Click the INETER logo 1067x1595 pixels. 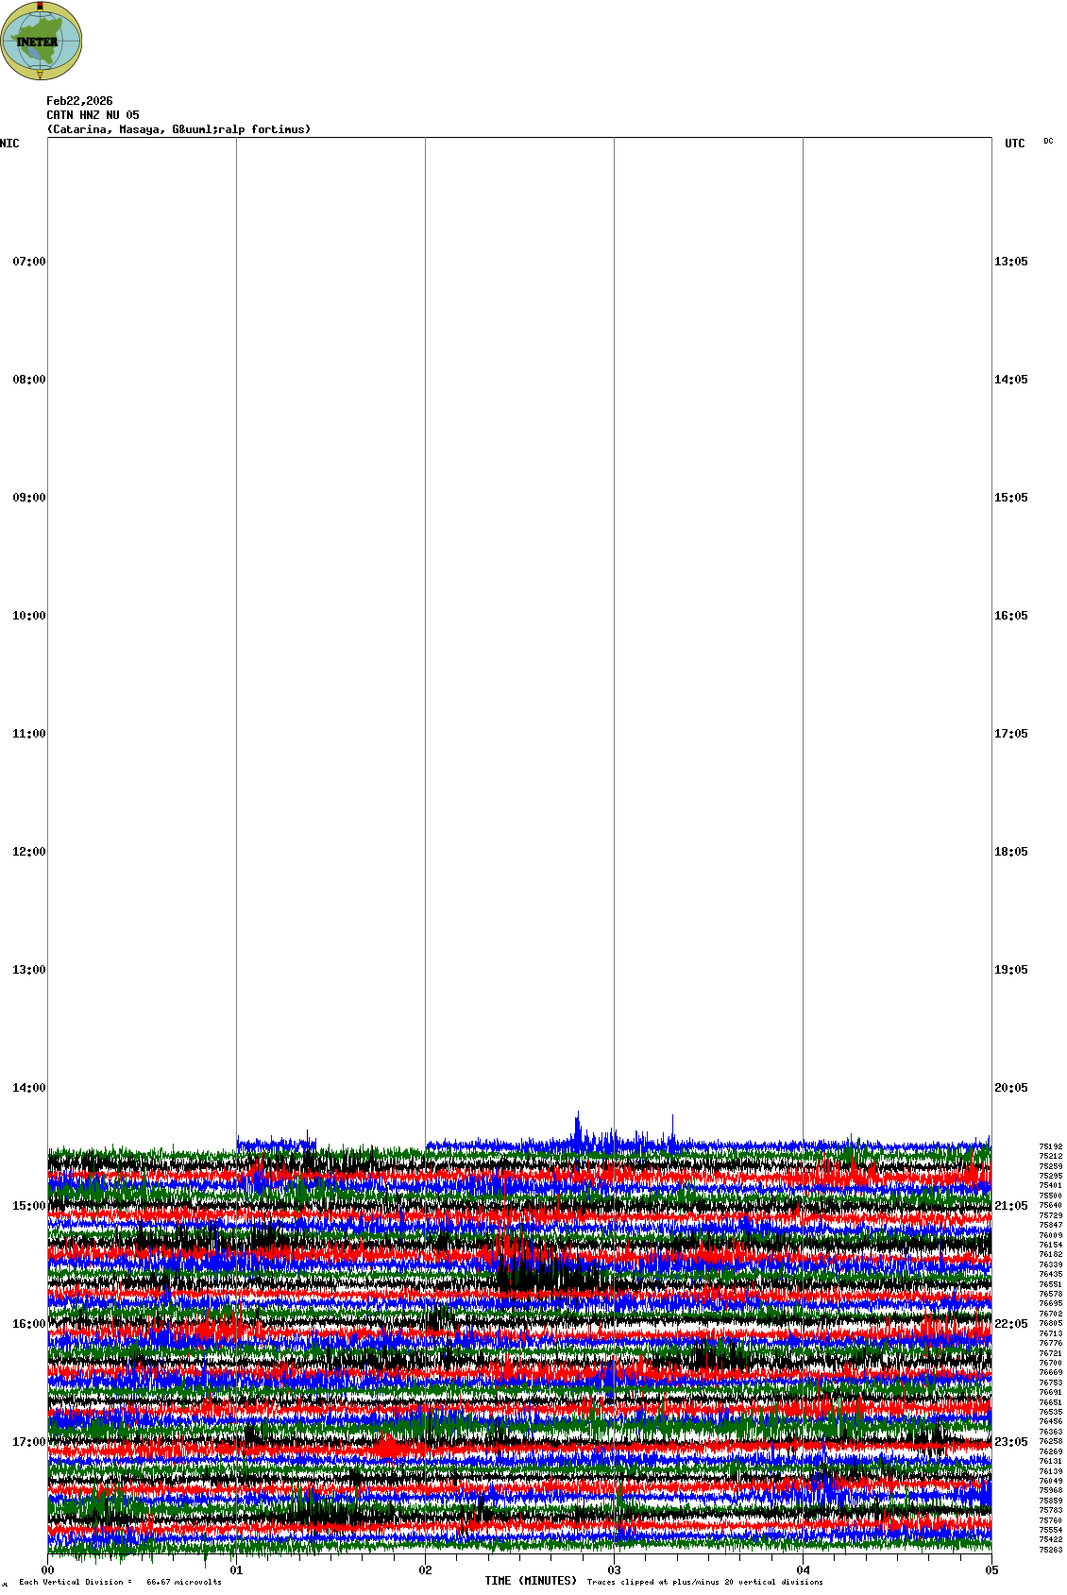coord(42,41)
